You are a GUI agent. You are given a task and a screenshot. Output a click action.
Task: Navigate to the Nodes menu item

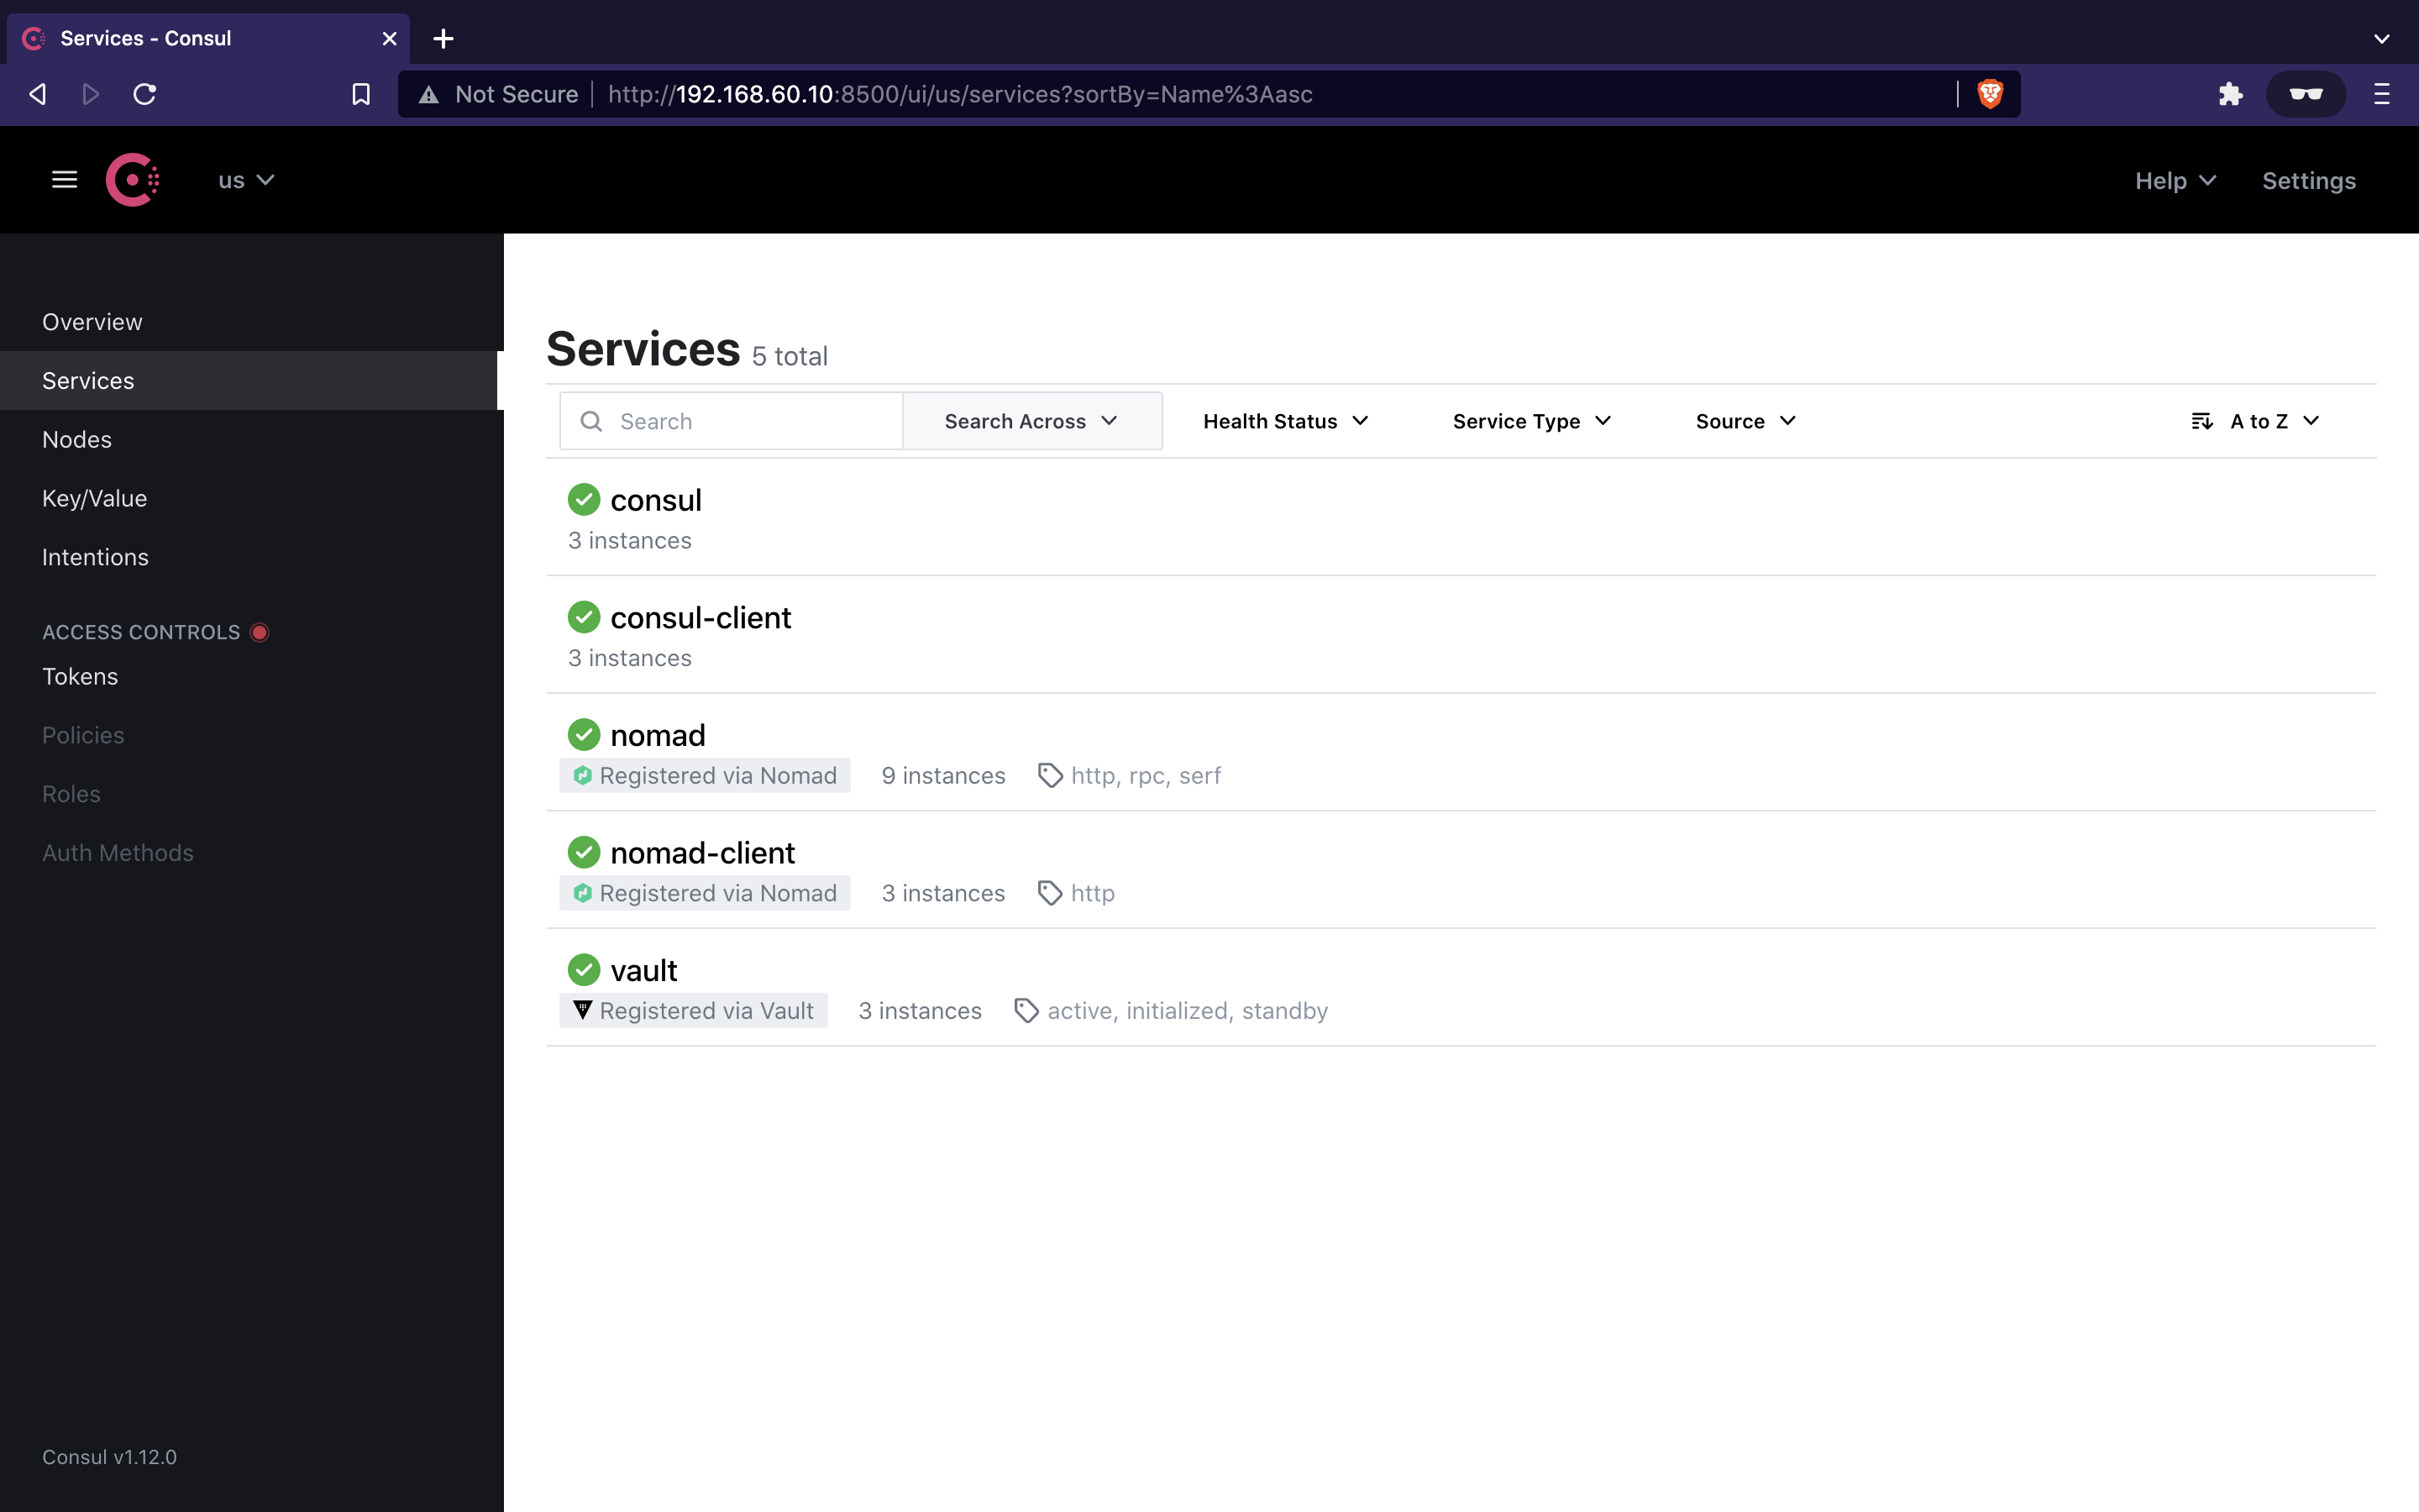(x=76, y=438)
